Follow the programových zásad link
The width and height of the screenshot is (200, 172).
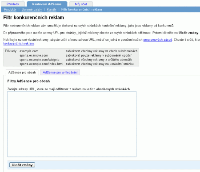tap(158, 40)
